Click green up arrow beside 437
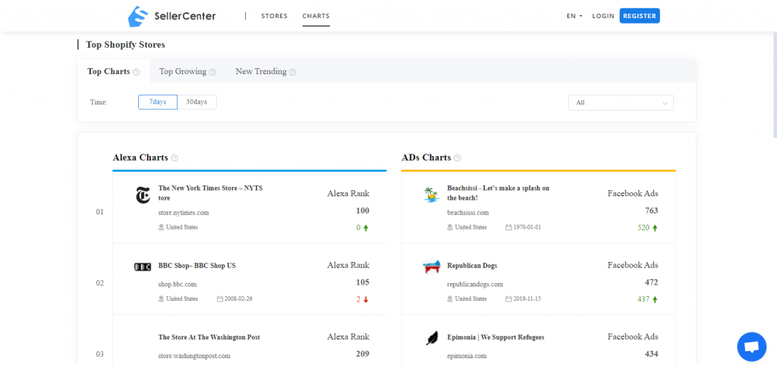The image size is (777, 365). click(x=655, y=300)
